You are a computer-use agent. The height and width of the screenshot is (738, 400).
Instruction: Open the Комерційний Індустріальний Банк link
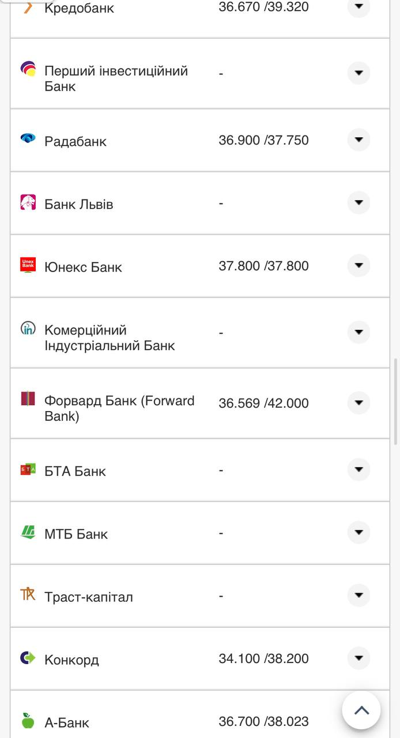[110, 338]
